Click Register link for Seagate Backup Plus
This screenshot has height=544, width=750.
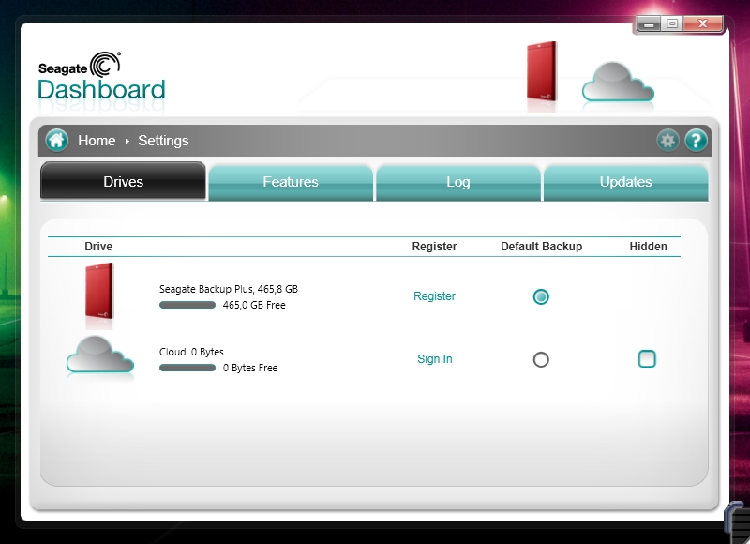click(x=434, y=296)
